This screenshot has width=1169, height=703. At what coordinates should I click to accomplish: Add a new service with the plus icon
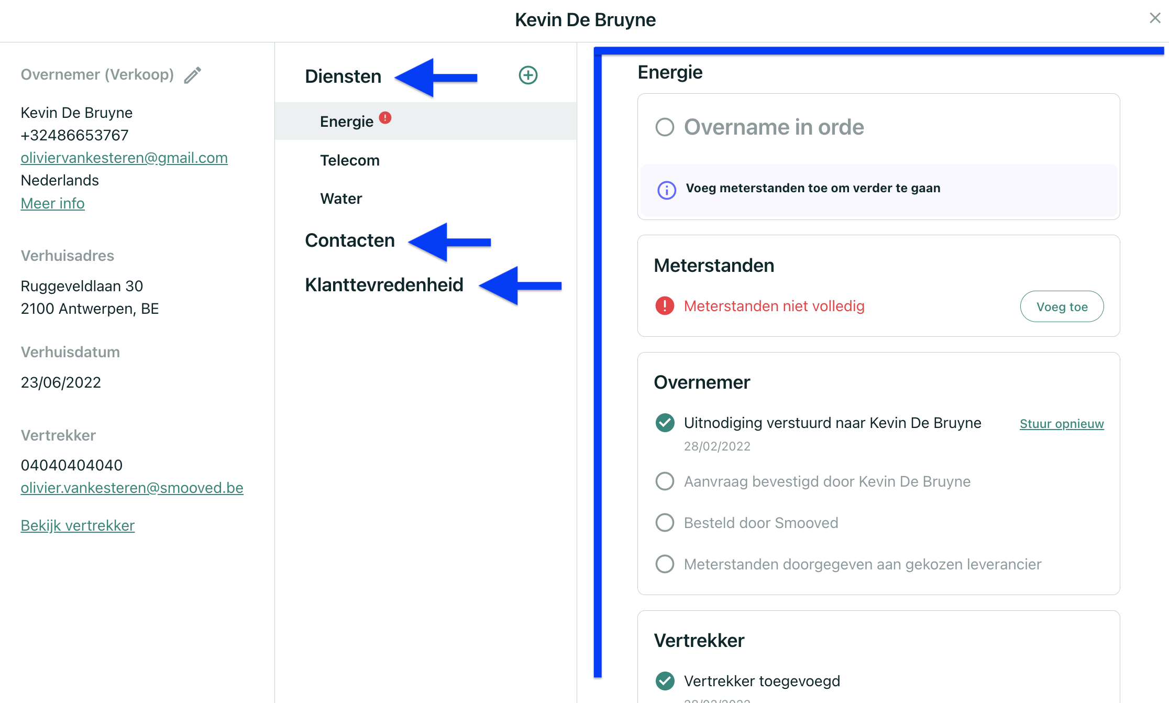point(528,75)
